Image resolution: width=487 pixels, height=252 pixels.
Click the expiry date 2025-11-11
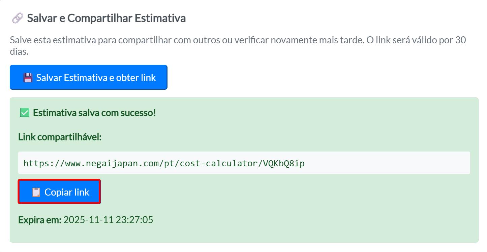tap(88, 220)
